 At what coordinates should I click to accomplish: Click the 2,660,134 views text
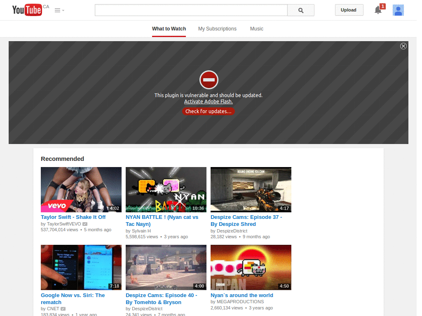(227, 308)
